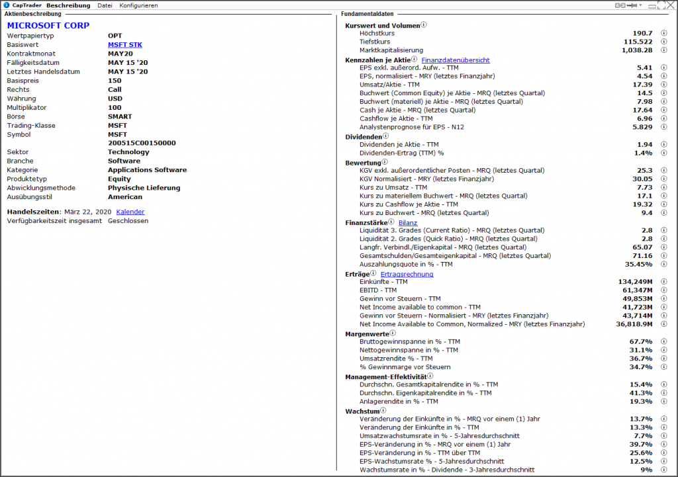Click info icon next to Finanzstärke heading
Screen dimensions: 678x477
[391, 222]
